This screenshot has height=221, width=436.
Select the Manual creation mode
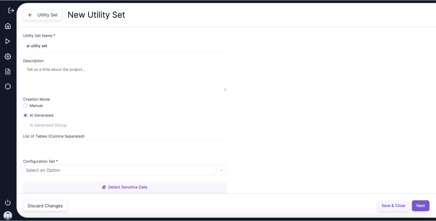25,106
